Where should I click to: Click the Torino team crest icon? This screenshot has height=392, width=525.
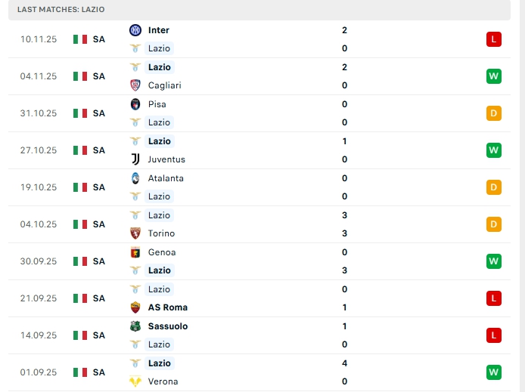coord(135,233)
